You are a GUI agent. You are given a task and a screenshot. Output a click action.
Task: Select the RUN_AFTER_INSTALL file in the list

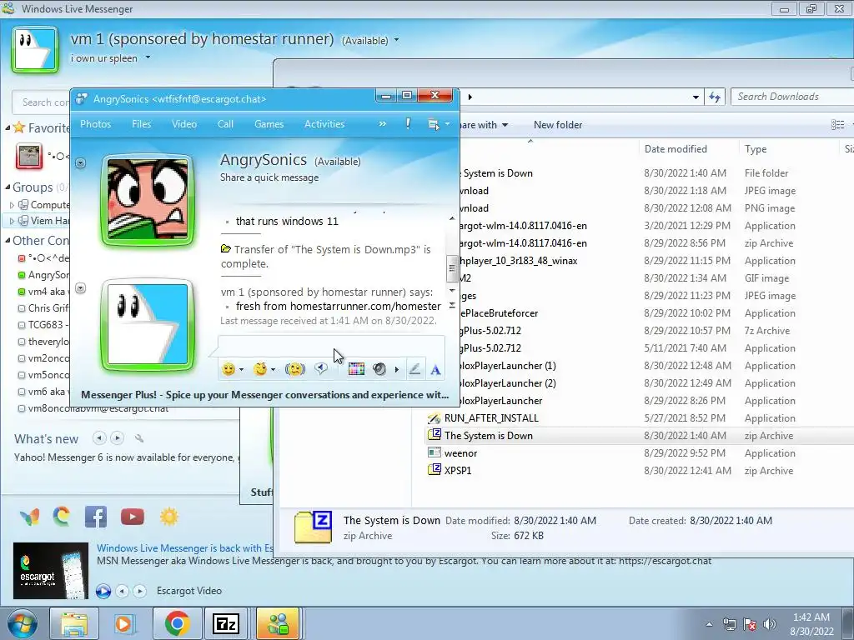(x=491, y=418)
